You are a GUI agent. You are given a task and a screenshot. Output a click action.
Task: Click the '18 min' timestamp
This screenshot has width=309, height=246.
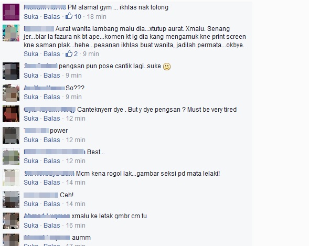tap(97, 17)
